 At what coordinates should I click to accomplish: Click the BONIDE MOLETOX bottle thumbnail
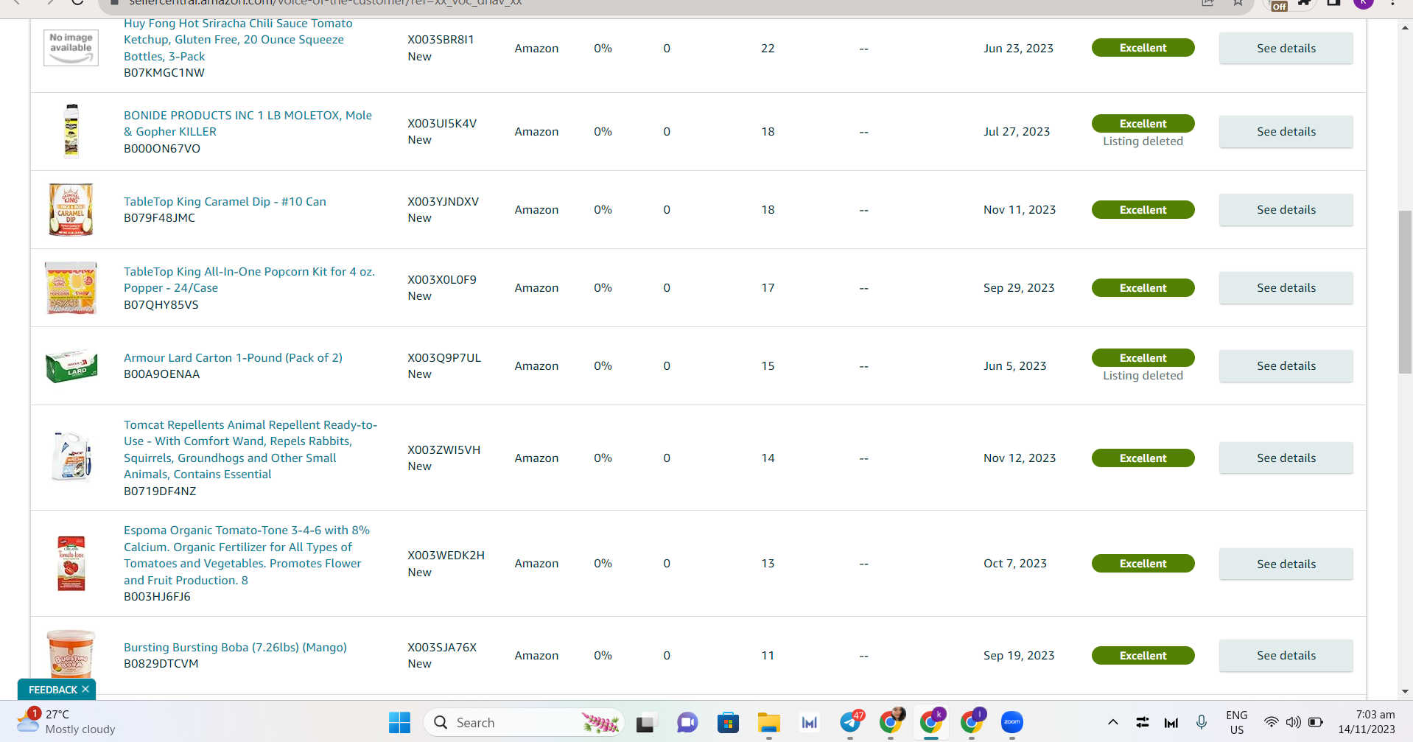point(71,131)
